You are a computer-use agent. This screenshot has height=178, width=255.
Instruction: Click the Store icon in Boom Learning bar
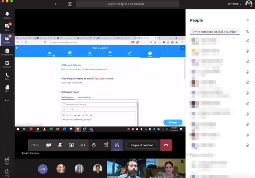110,54
